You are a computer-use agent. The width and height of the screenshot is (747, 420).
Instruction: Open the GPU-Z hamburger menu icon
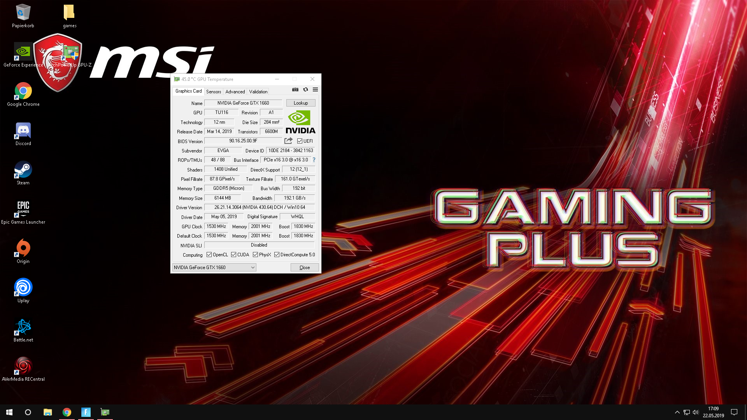click(315, 89)
